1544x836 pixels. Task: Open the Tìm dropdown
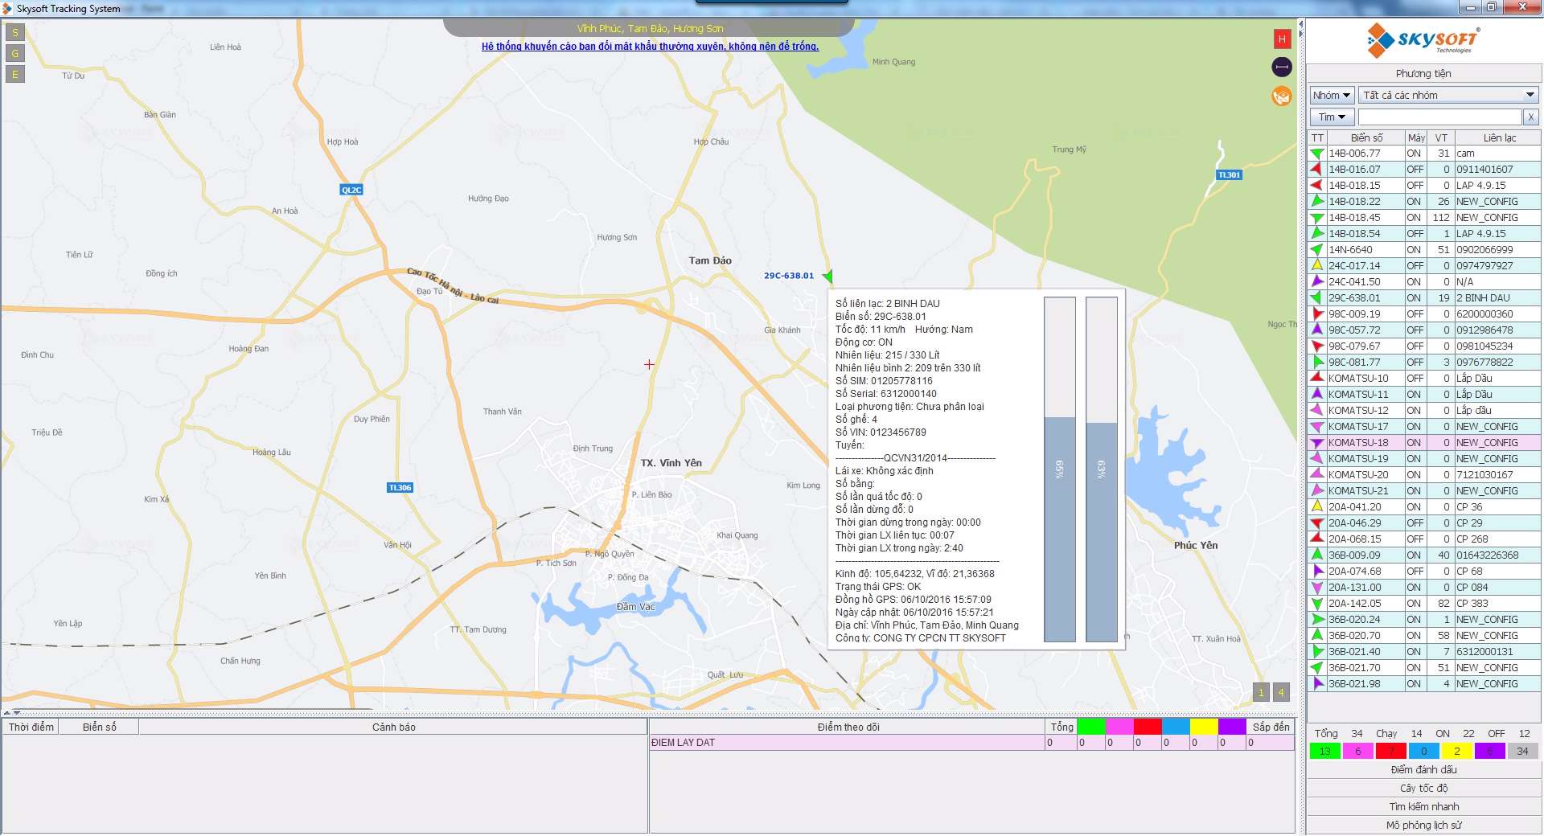tap(1332, 117)
